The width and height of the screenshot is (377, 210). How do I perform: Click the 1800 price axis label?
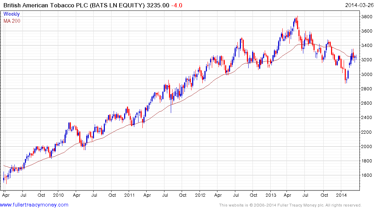[367, 161]
